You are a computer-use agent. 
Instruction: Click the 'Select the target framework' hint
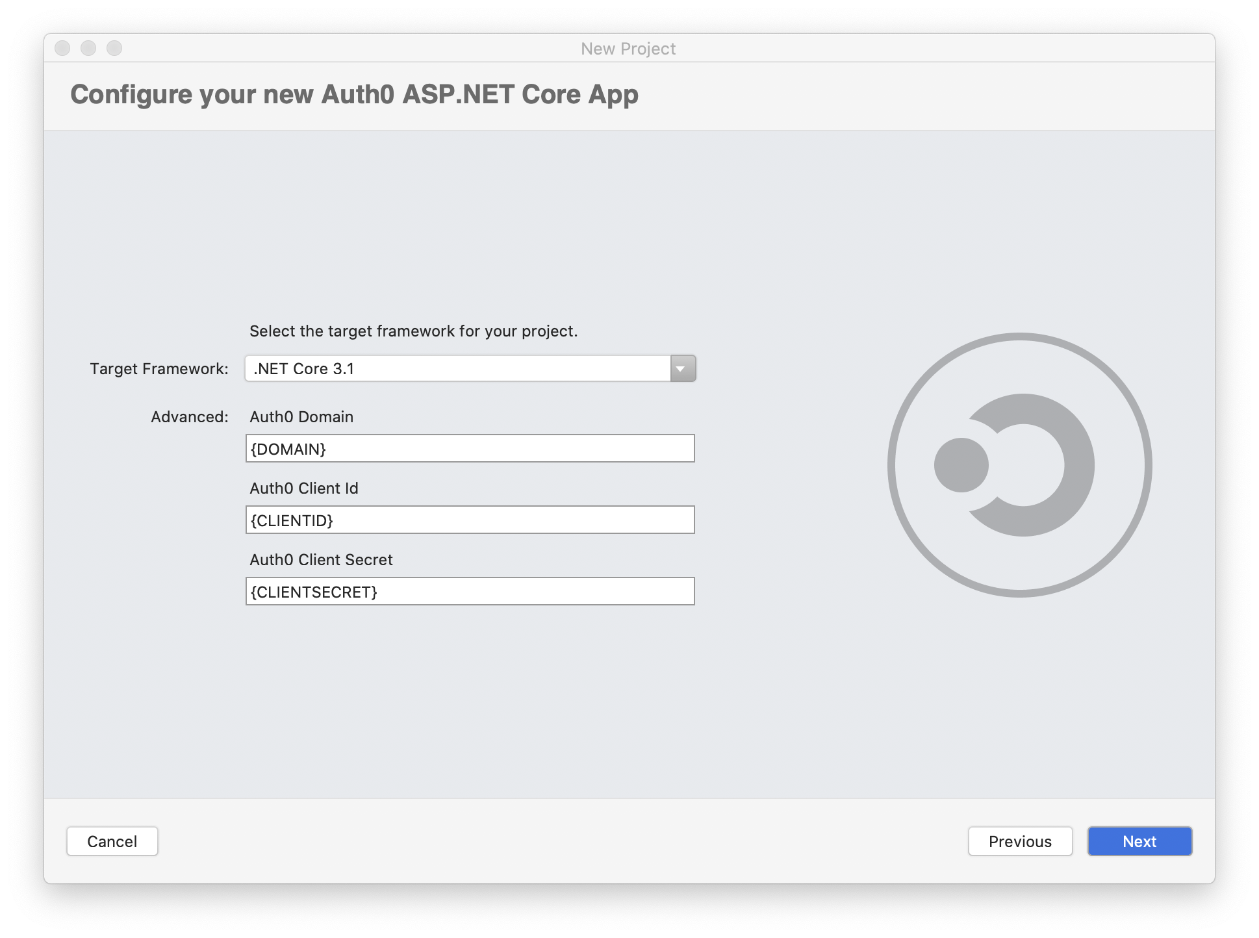coord(413,331)
